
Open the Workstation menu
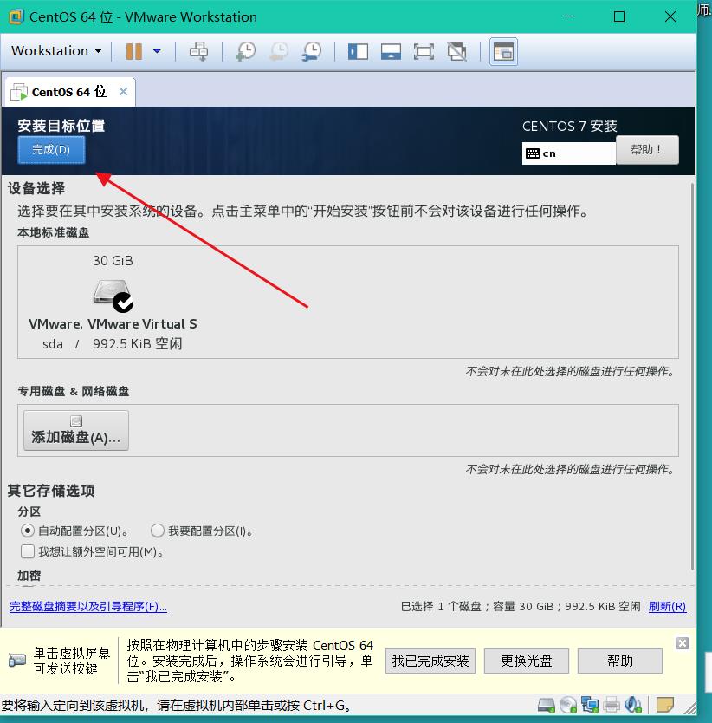click(x=56, y=51)
